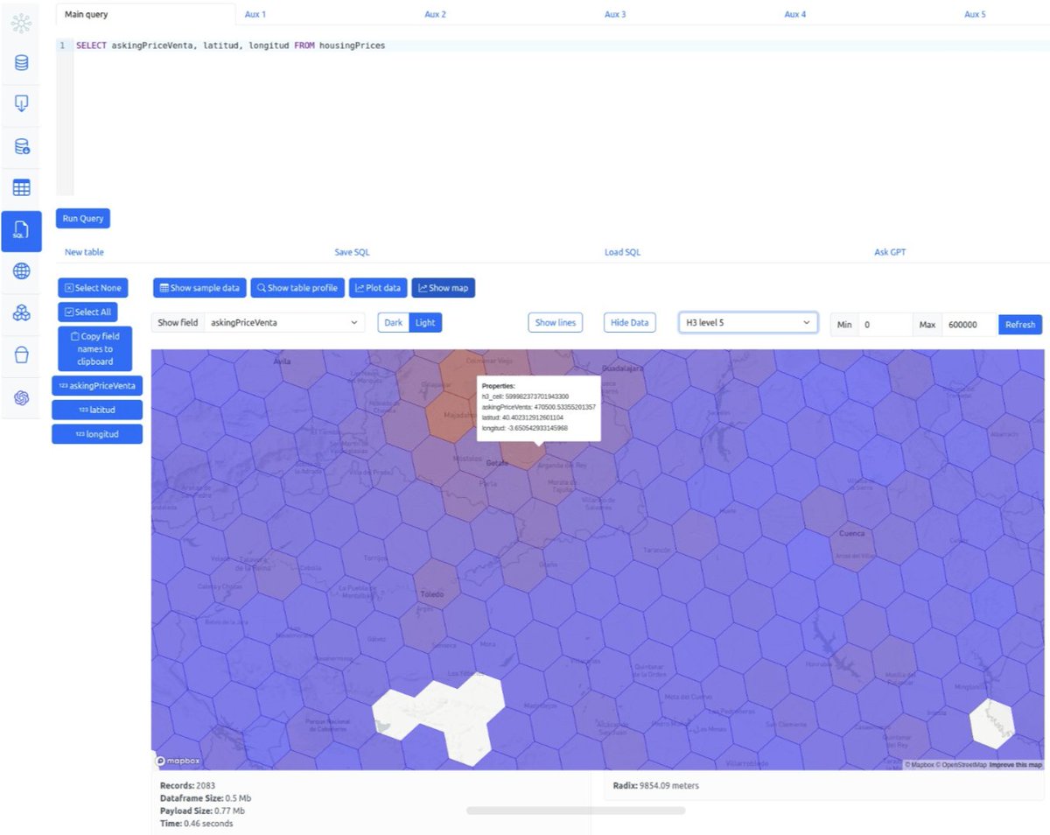Screen dimensions: 1050x835
Task: Click the Select None button
Action: (x=94, y=288)
